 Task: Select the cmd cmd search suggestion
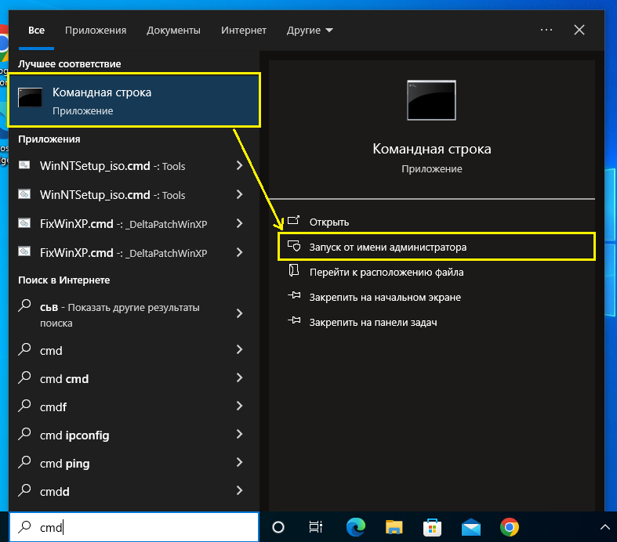pos(64,379)
